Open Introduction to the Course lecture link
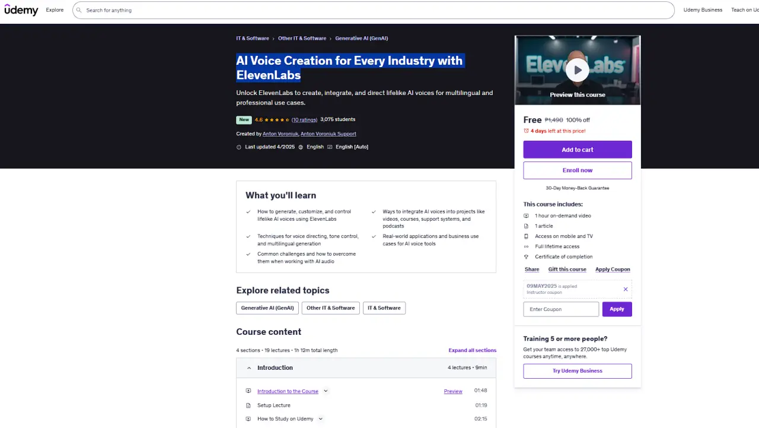The height and width of the screenshot is (428, 759). [288, 392]
